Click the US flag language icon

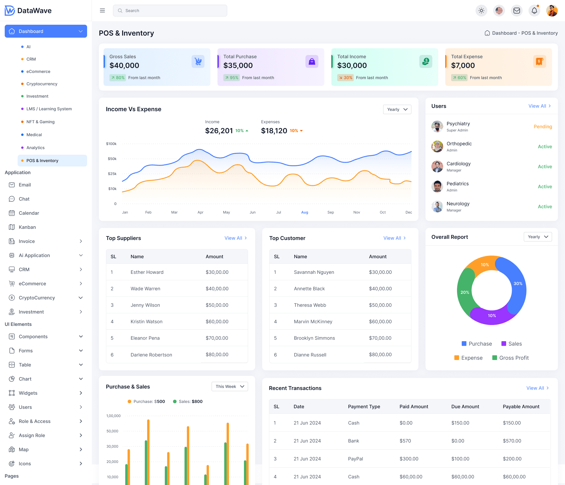(499, 11)
